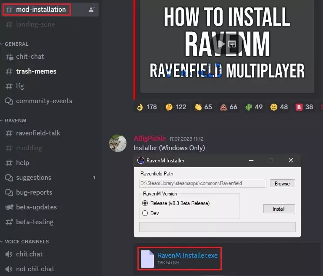This screenshot has width=323, height=276.
Task: Click the RavenM Installer window icon
Action: [x=141, y=160]
